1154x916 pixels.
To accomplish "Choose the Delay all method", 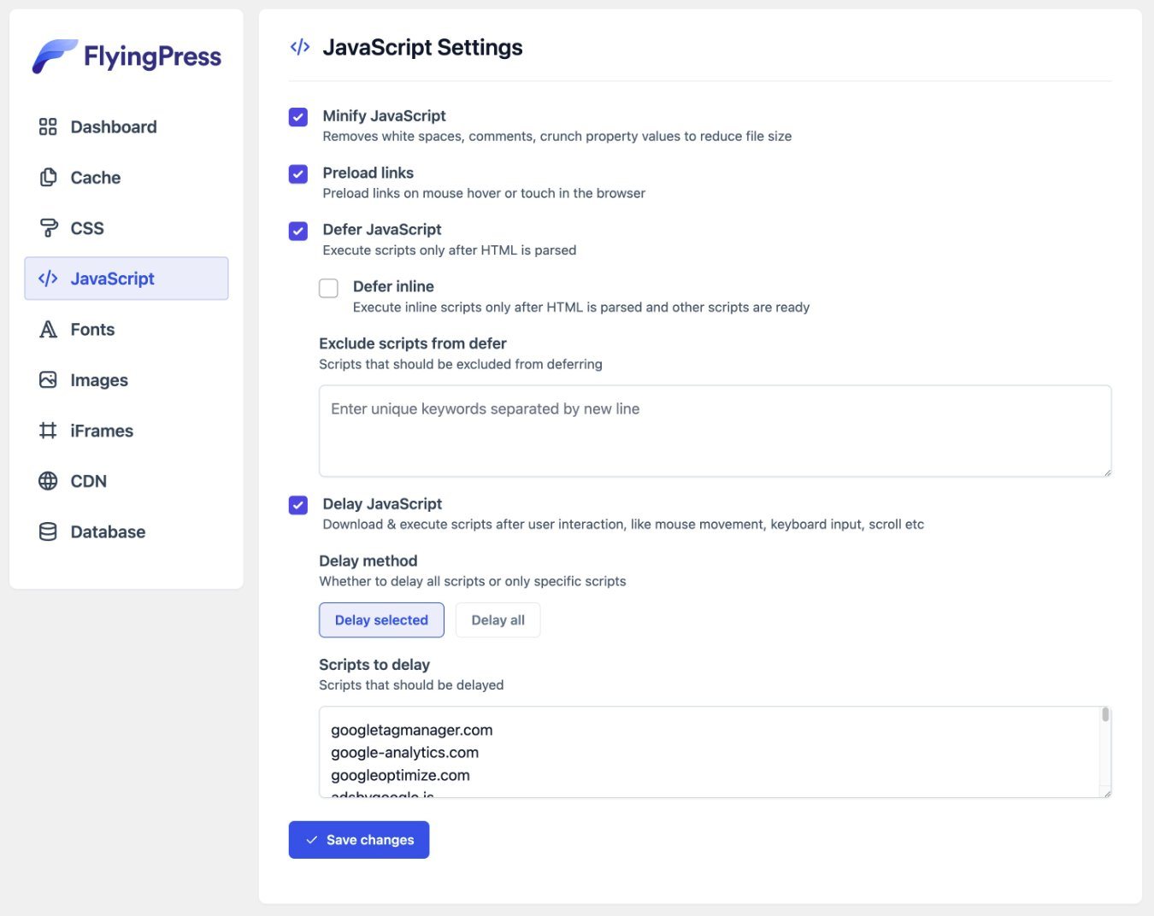I will pos(498,619).
